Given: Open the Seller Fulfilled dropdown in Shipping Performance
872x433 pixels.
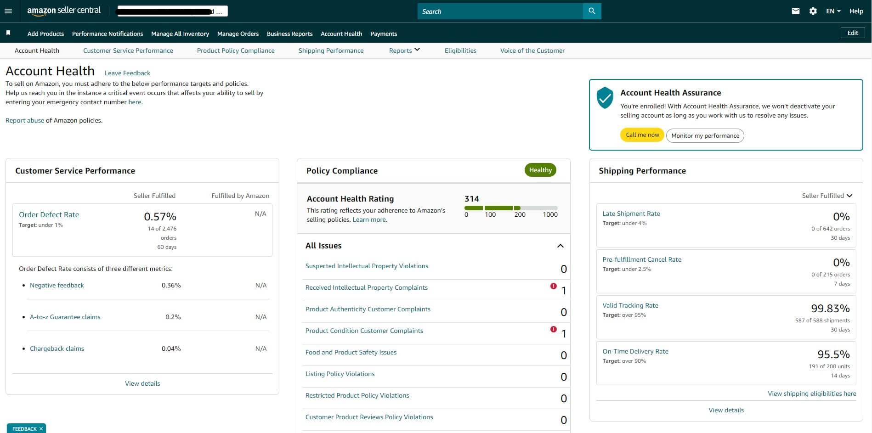Looking at the screenshot, I should click(x=827, y=196).
